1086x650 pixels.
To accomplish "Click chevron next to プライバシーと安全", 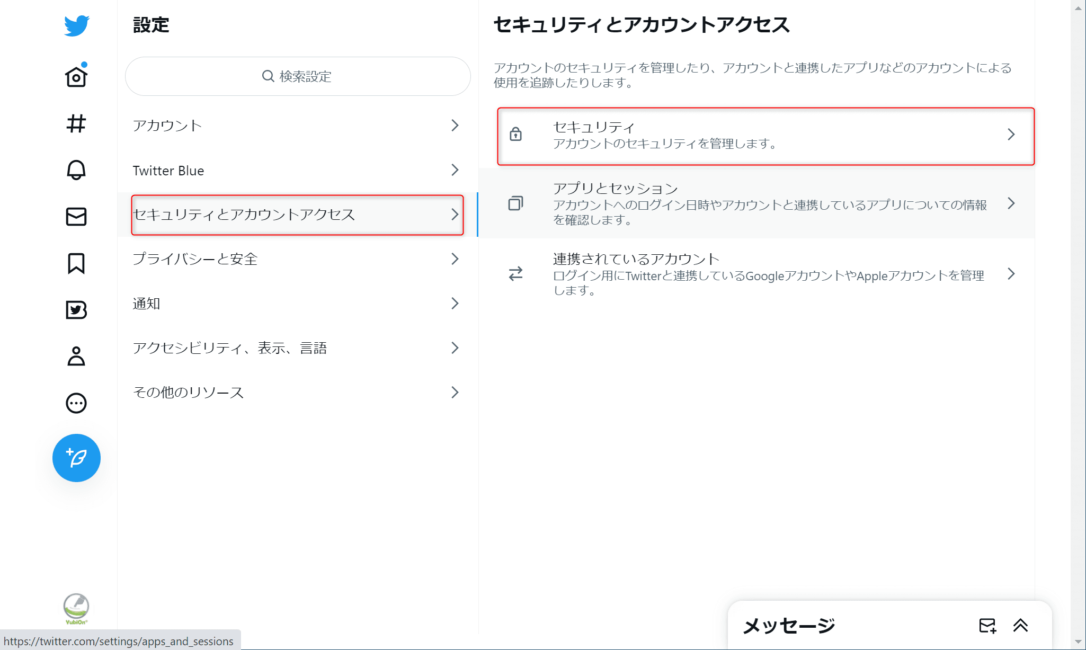I will pos(455,259).
